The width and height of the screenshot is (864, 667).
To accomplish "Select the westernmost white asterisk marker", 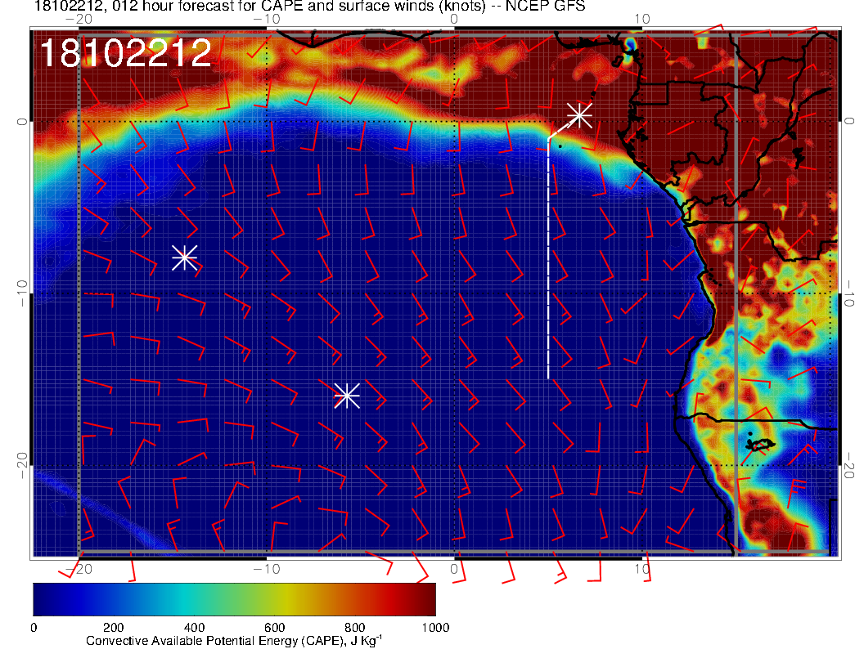I will pyautogui.click(x=184, y=257).
